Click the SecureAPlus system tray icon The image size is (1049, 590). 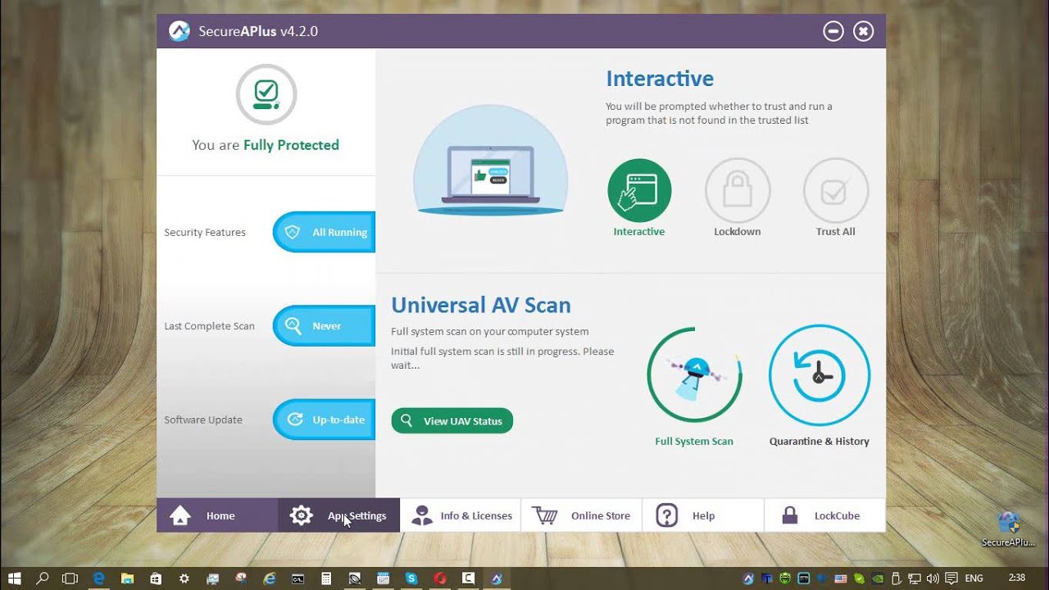click(x=748, y=578)
